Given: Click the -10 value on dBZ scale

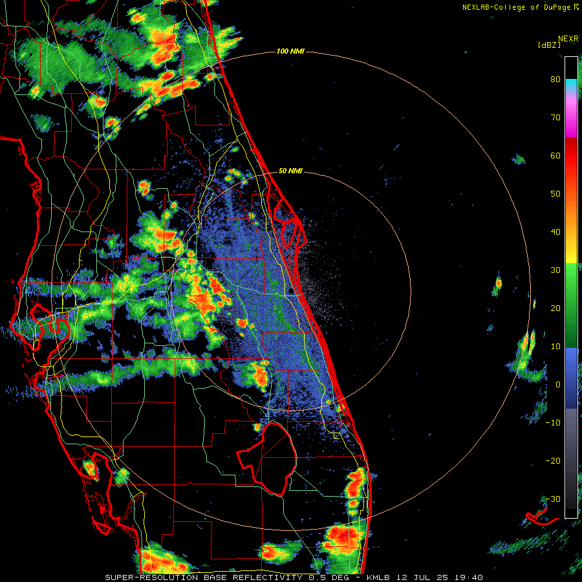Looking at the screenshot, I should click(553, 422).
